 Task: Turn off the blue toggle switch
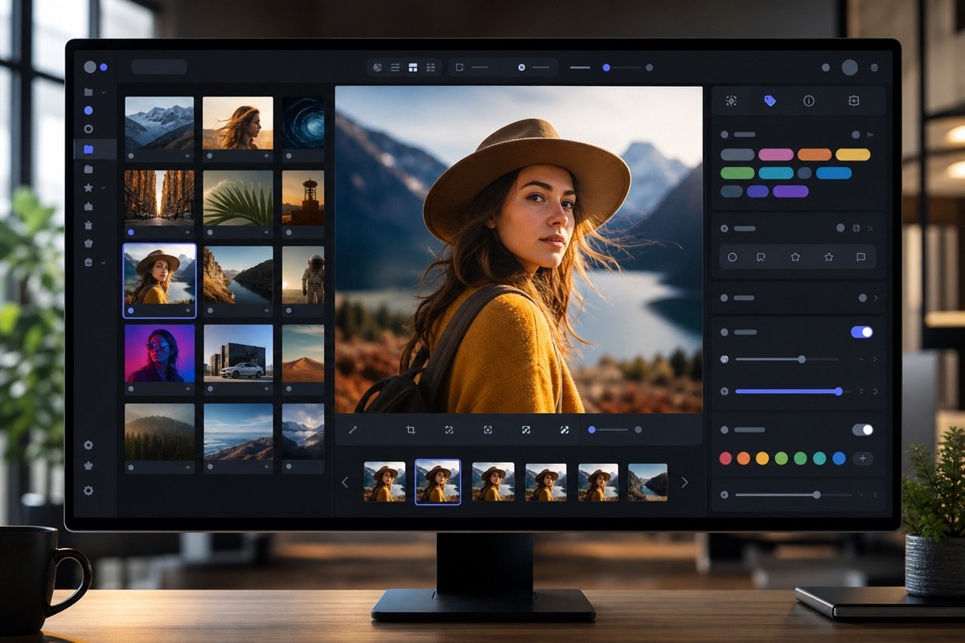coord(862,332)
